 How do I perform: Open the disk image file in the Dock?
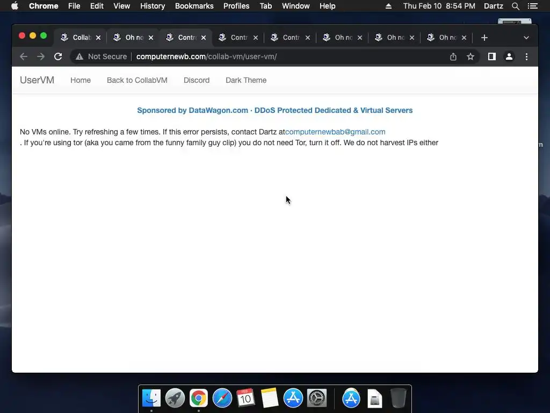click(374, 398)
